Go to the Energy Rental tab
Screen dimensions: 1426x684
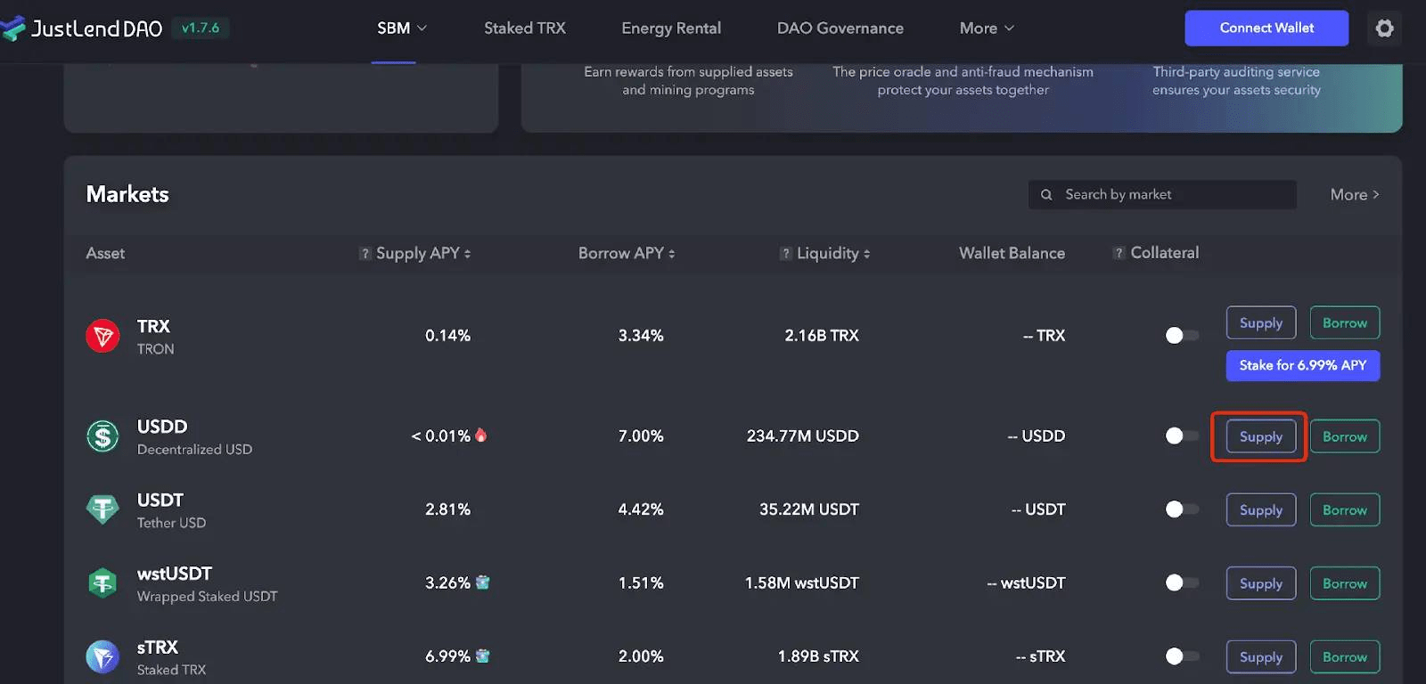(671, 28)
